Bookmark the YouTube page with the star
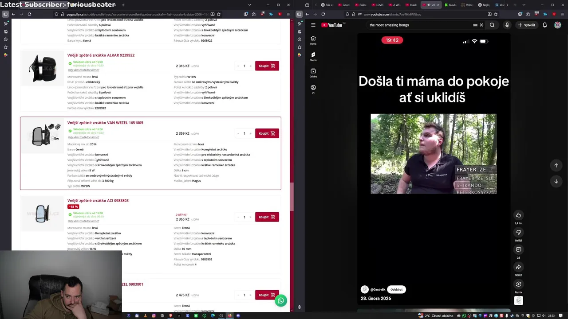 pos(496,14)
